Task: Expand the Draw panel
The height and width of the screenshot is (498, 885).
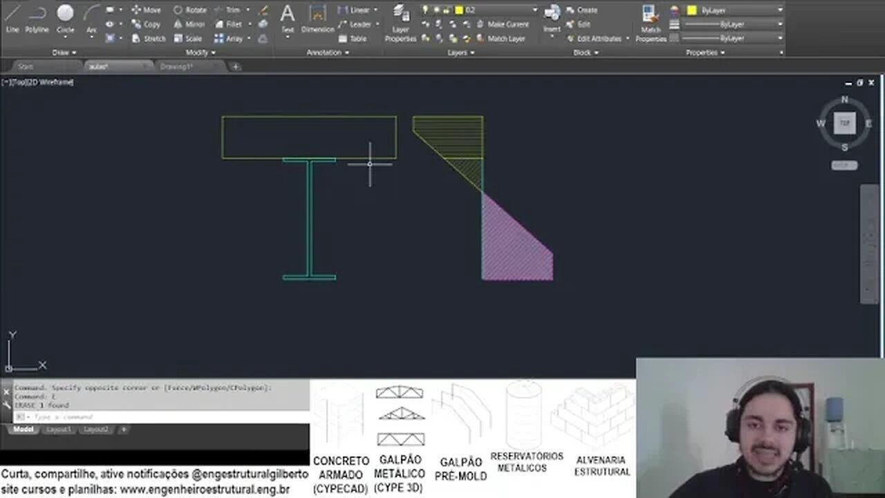Action: (x=64, y=53)
